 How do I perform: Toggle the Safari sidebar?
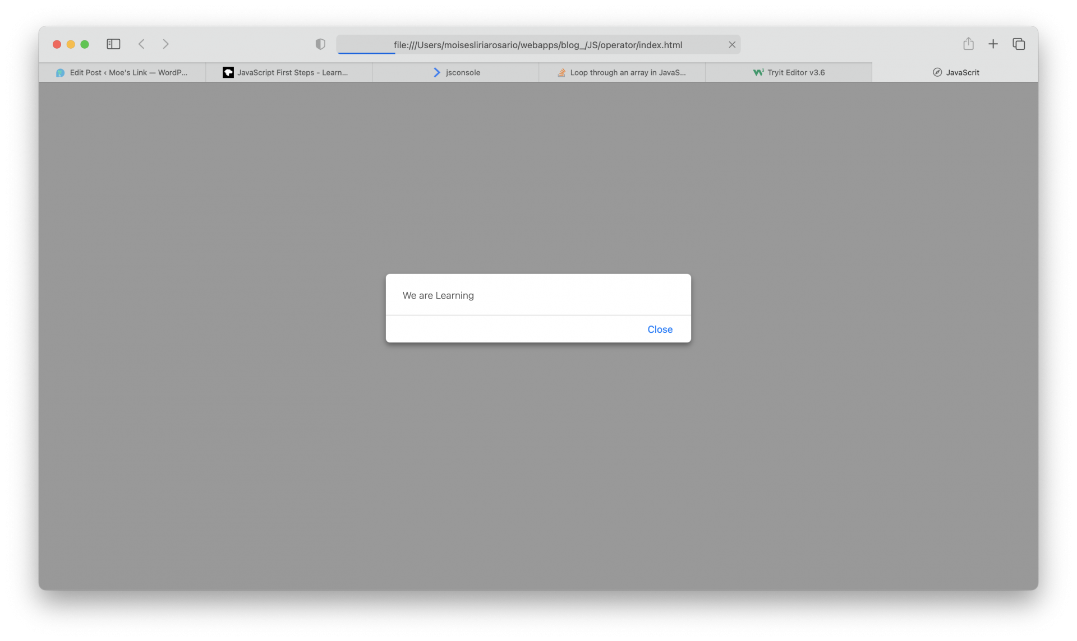click(113, 44)
